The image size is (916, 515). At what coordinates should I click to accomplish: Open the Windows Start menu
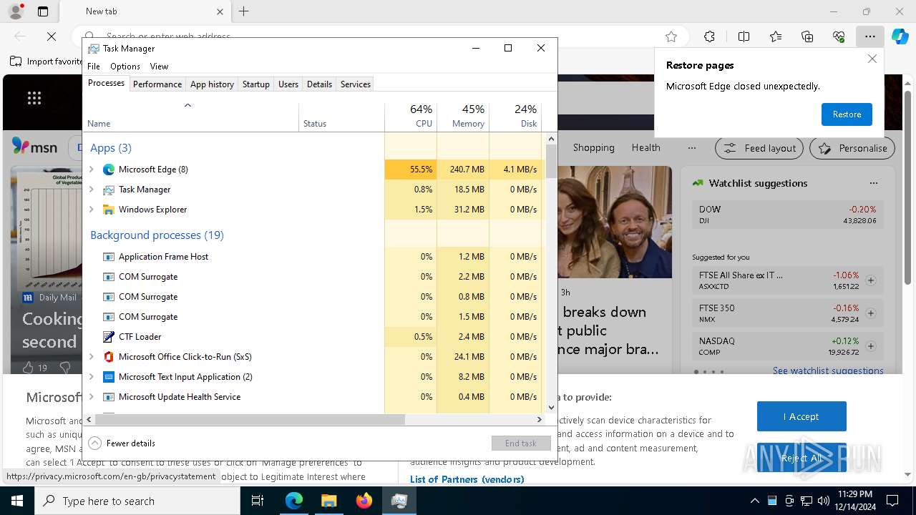coord(17,501)
